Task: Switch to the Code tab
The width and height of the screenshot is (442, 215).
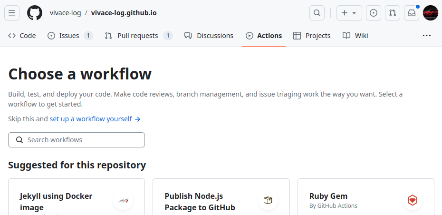Action: click(22, 36)
